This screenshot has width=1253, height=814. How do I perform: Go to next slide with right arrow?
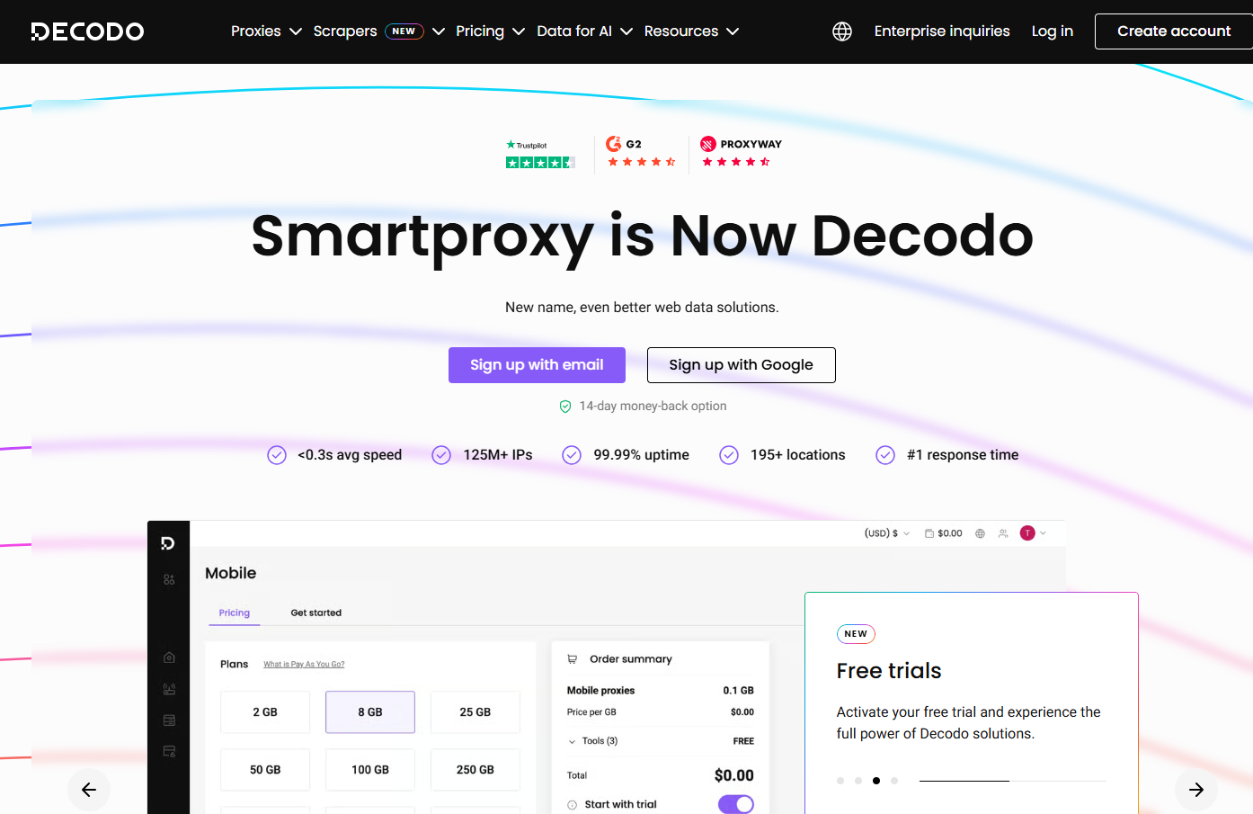(1196, 790)
